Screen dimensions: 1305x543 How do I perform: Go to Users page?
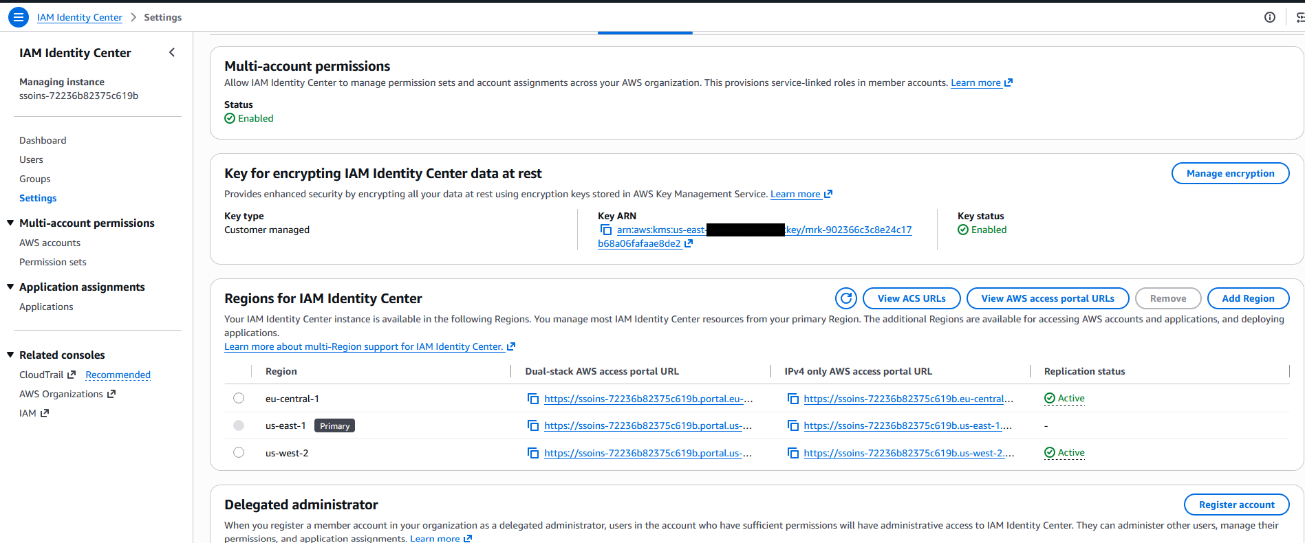coord(31,159)
